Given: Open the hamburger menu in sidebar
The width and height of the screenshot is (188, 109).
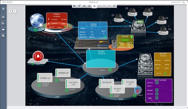Looking at the screenshot, I should [3, 9].
